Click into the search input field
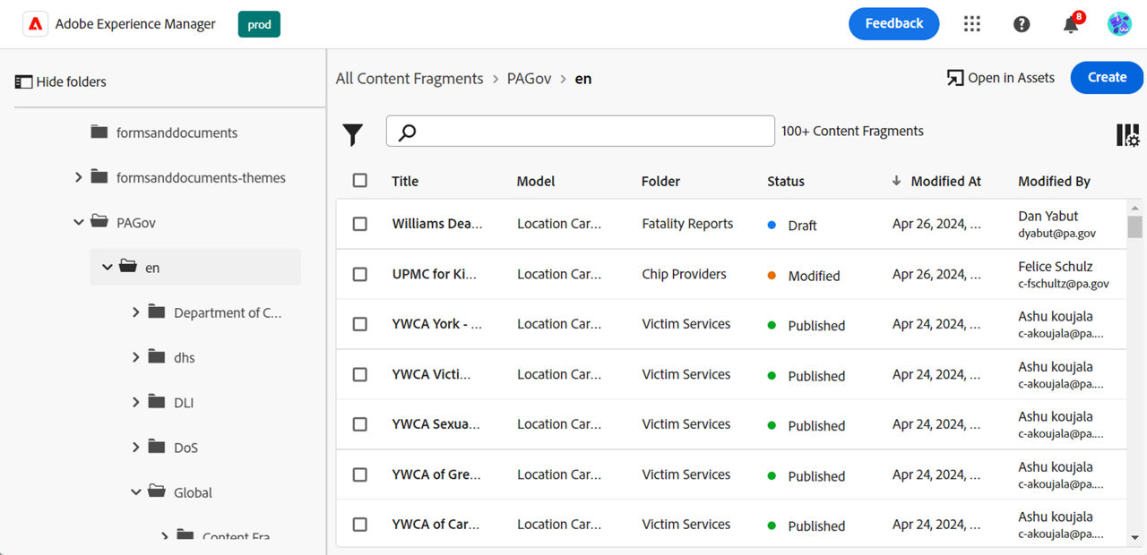This screenshot has width=1147, height=555. 581,131
